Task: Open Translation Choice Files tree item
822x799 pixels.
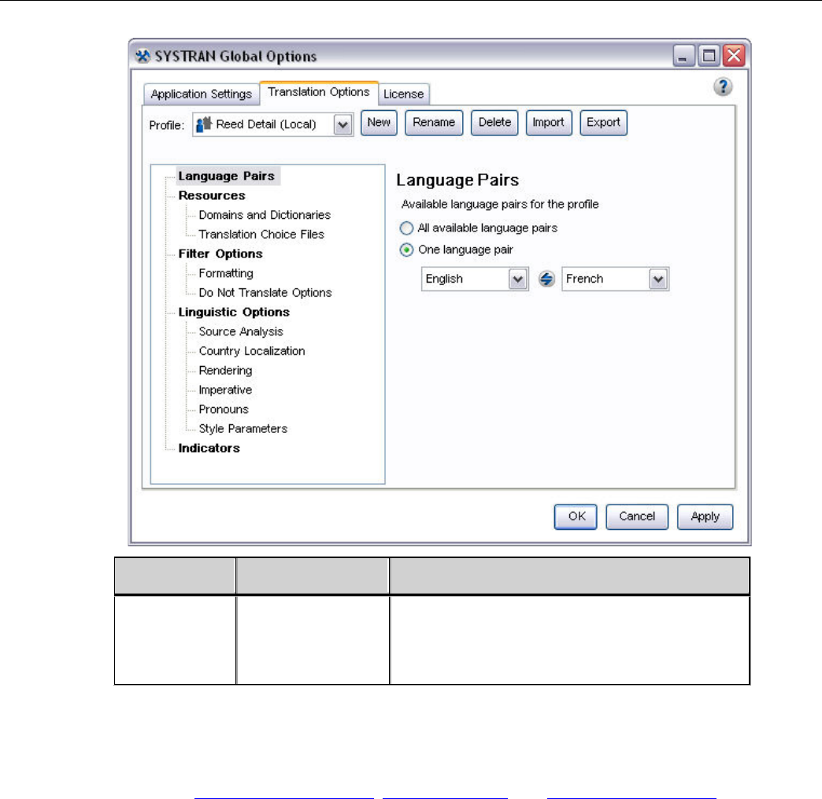Action: [x=261, y=235]
